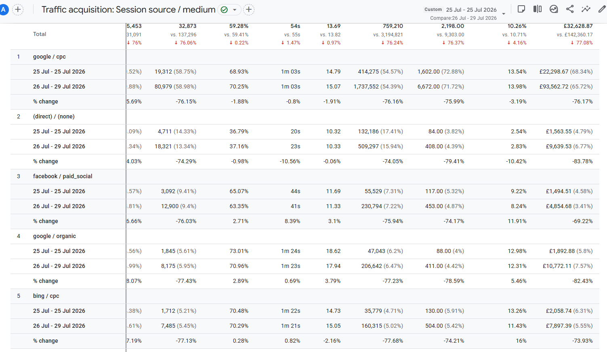Open the date range dropdown arrow
Viewport: 607px width, 352px height.
click(x=504, y=14)
